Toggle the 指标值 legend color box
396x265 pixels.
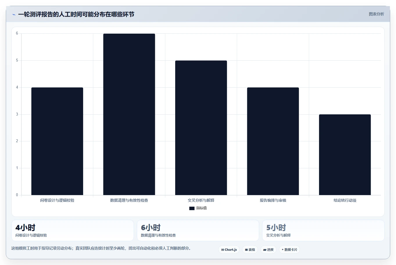pyautogui.click(x=192, y=208)
